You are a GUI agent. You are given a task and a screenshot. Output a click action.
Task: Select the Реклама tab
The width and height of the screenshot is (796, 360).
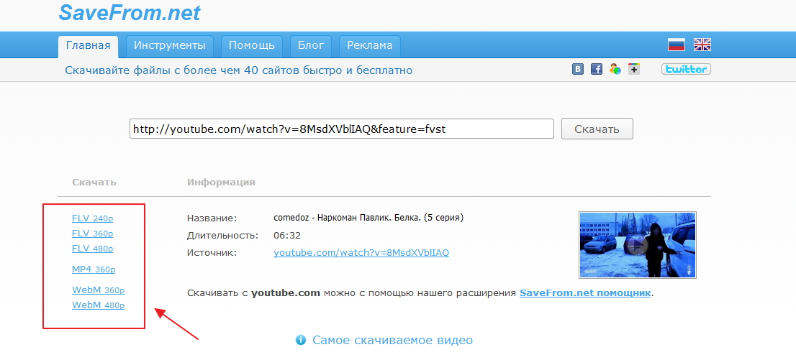tap(369, 46)
